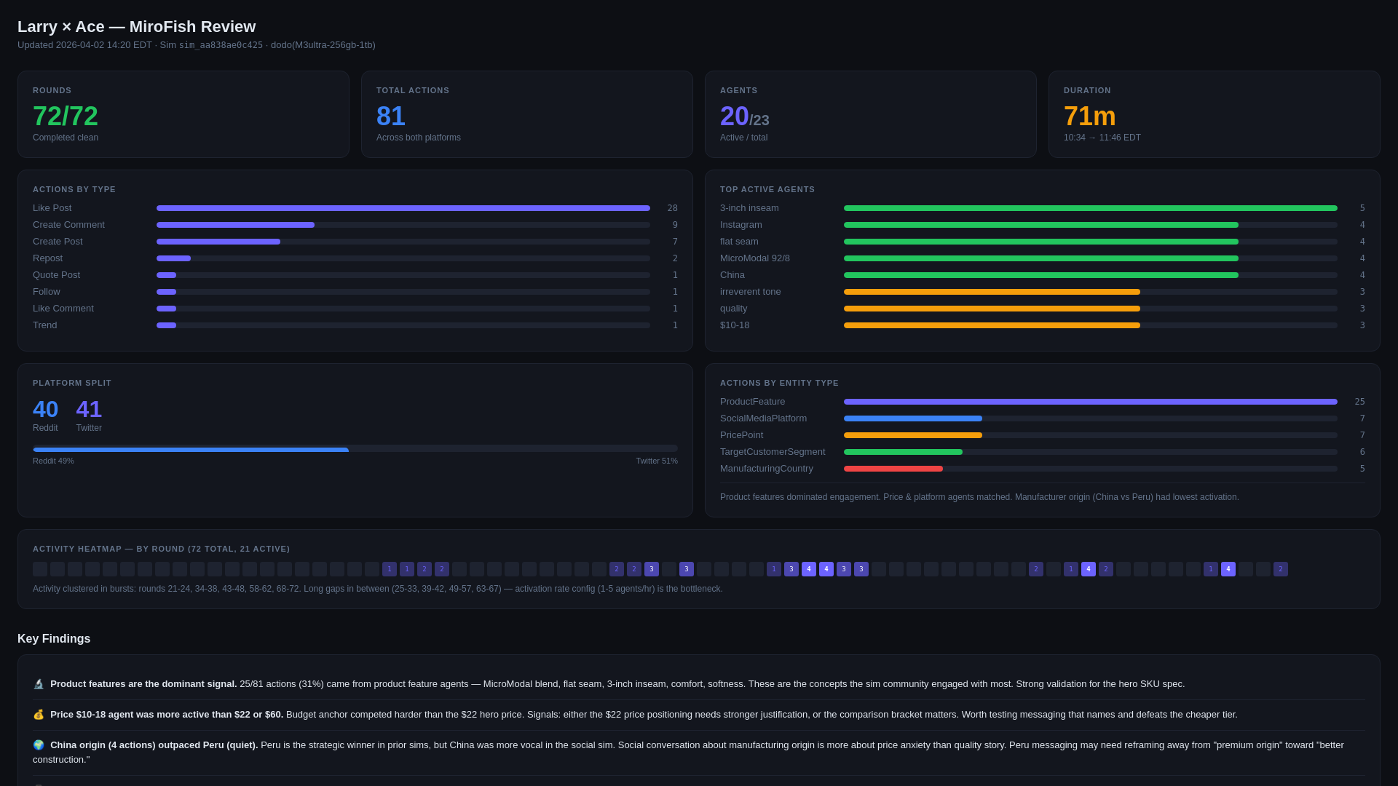Viewport: 1398px width, 786px height.
Task: Click the microscope icon beside product features finding
Action: (x=39, y=684)
